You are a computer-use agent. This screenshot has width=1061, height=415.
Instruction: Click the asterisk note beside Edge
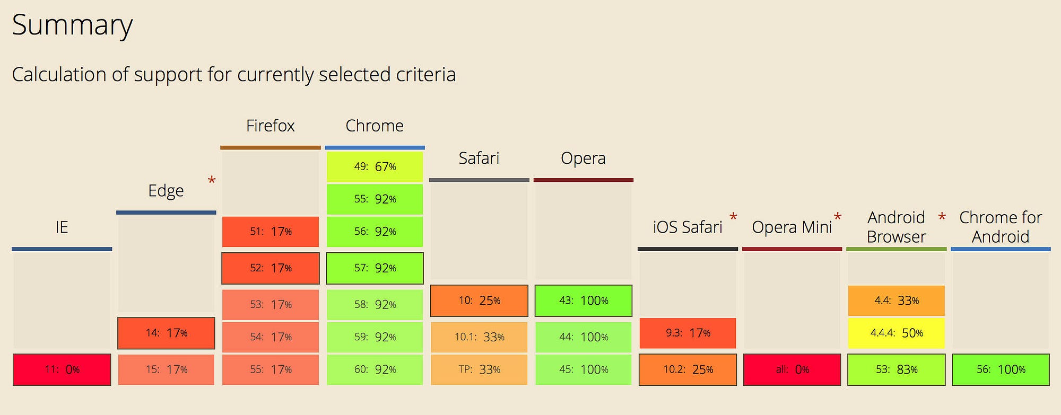(x=212, y=182)
